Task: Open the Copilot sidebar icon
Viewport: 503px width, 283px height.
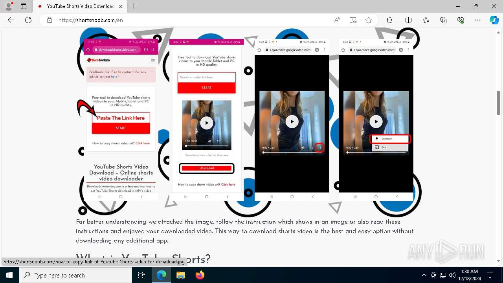Action: 494,20
